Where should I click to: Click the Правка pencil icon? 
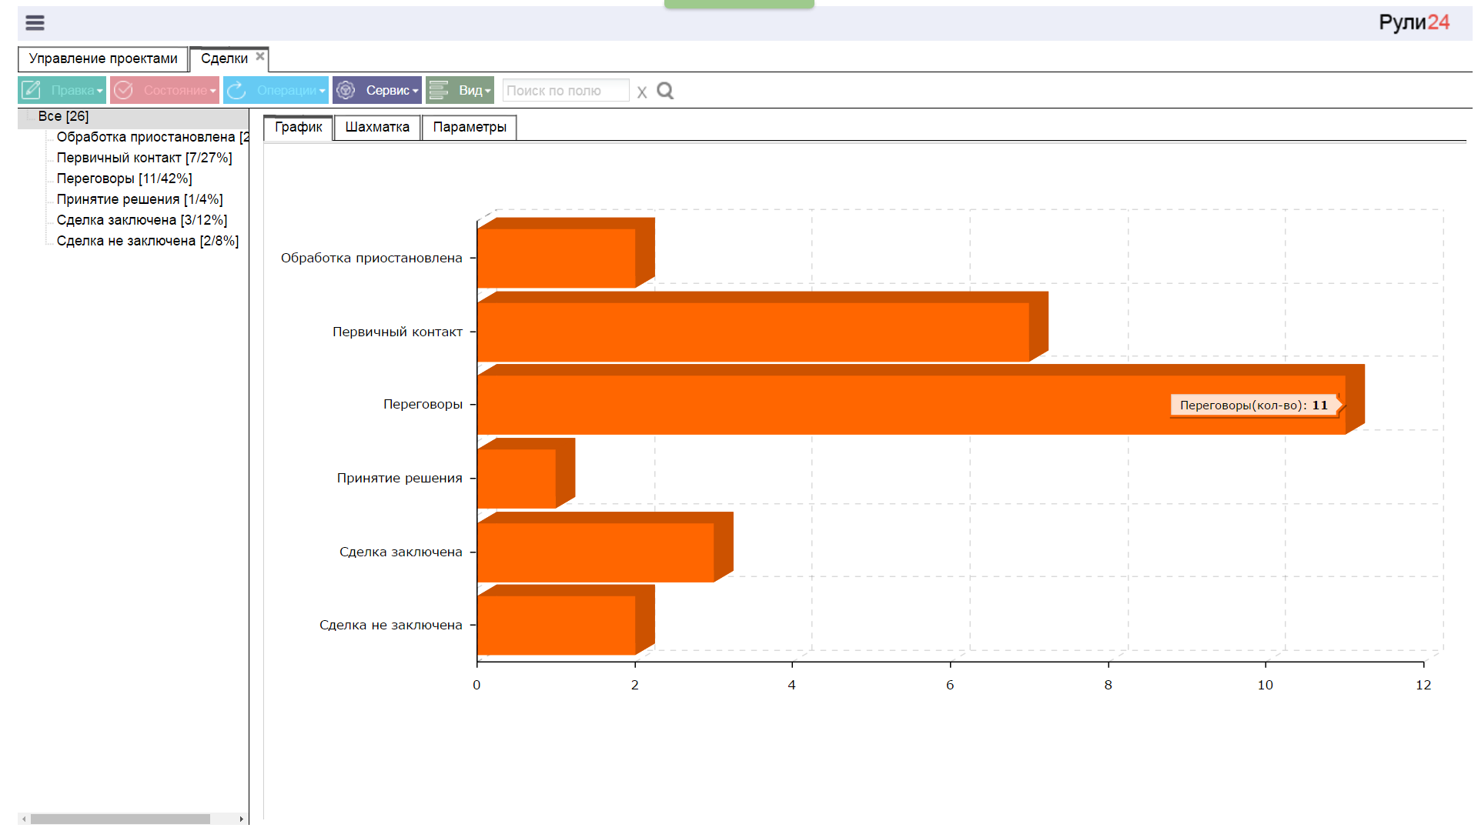tap(32, 90)
